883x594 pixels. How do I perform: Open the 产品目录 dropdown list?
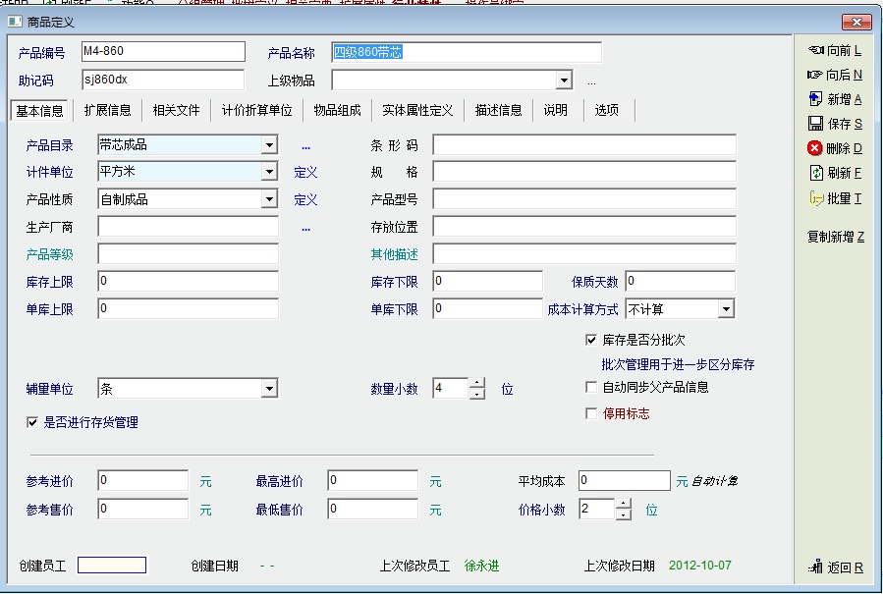(x=269, y=145)
